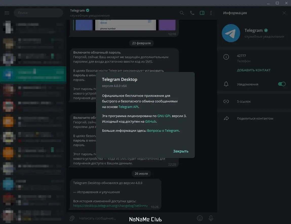Open the GitHub link
Image resolution: width=291 pixels, height=224 pixels.
pyautogui.click(x=150, y=122)
